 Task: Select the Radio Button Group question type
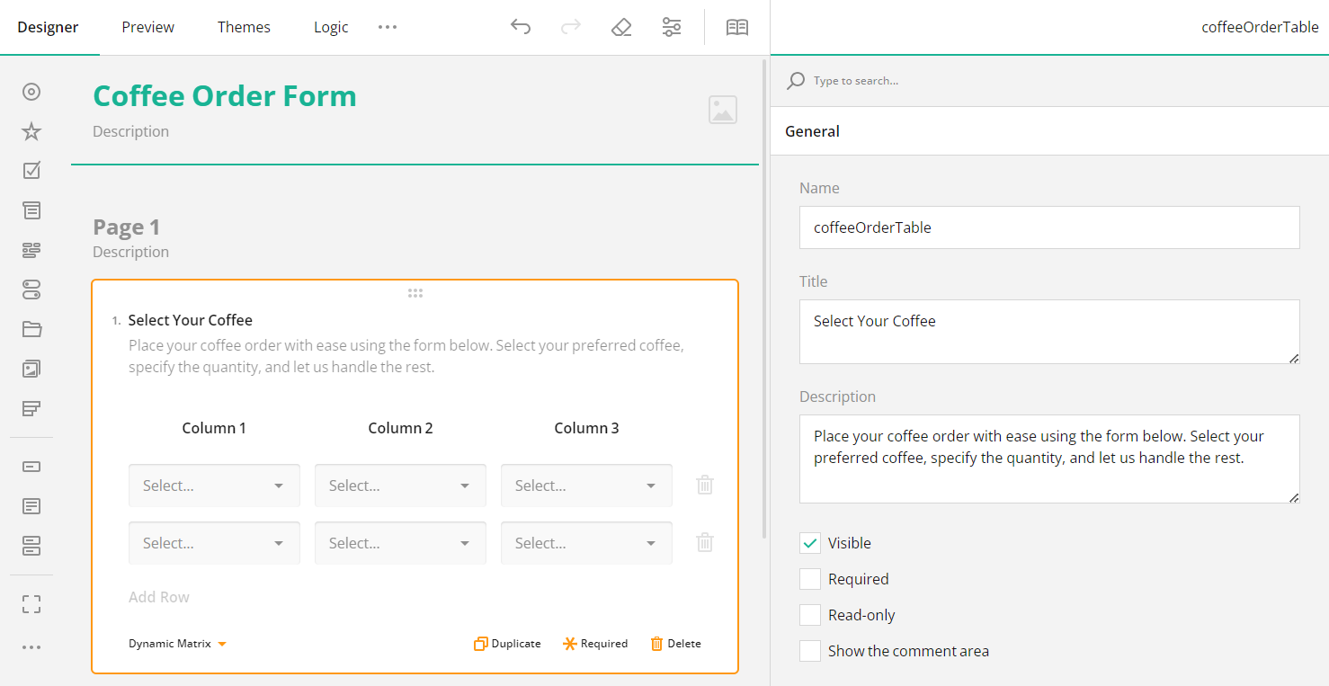(x=31, y=91)
